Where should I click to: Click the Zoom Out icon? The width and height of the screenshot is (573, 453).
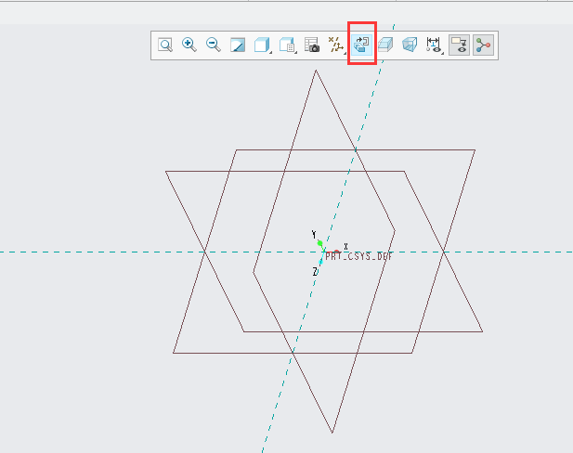click(x=214, y=45)
